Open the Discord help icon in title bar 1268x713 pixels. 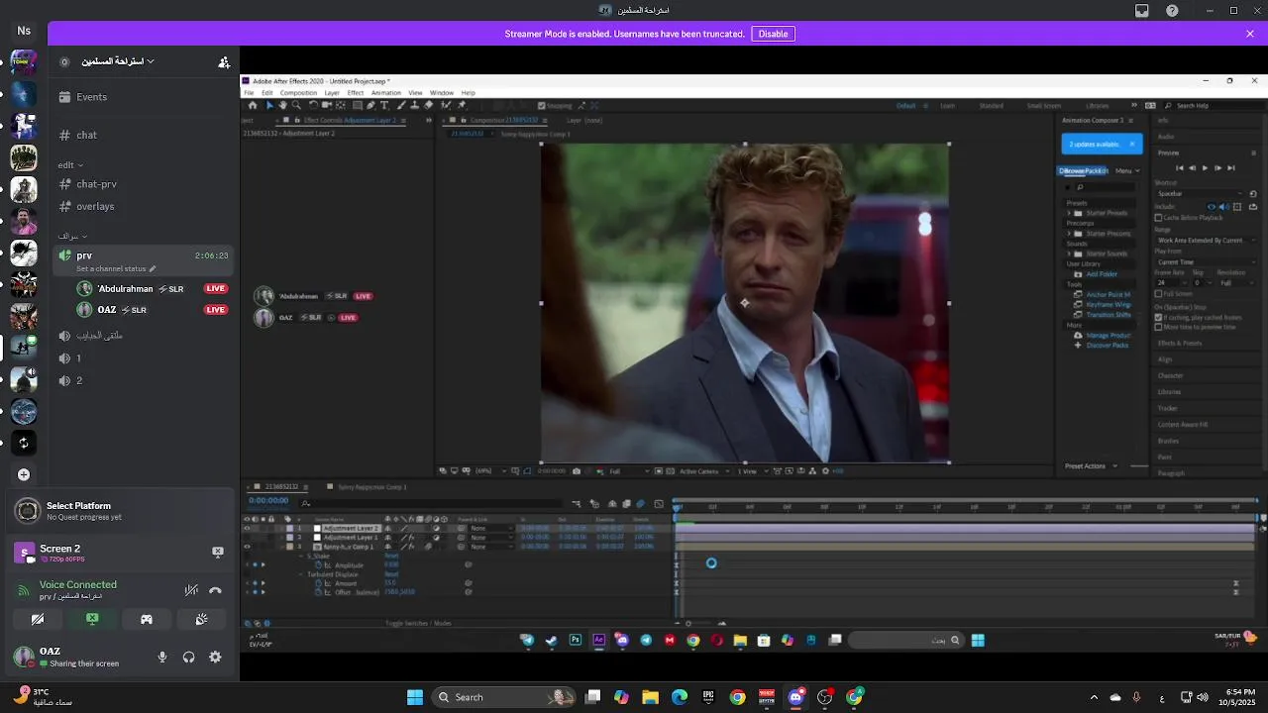[1172, 11]
